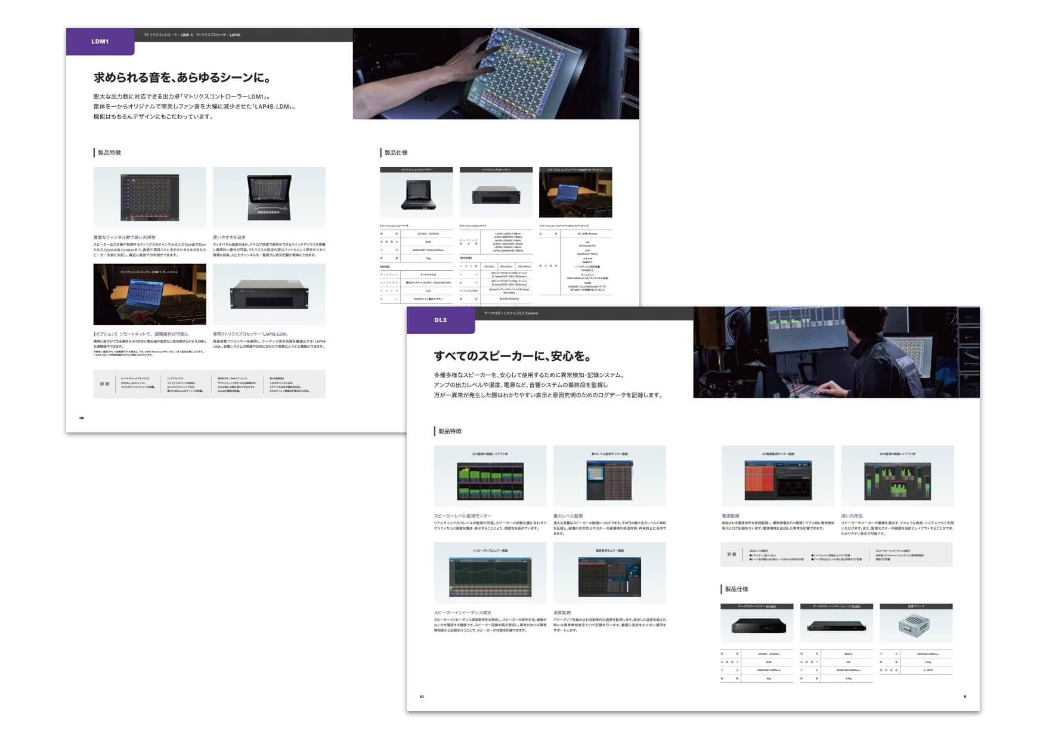1046x739 pixels.
Task: Click the 製品特徴 heading on the DL3 page
Action: (450, 431)
